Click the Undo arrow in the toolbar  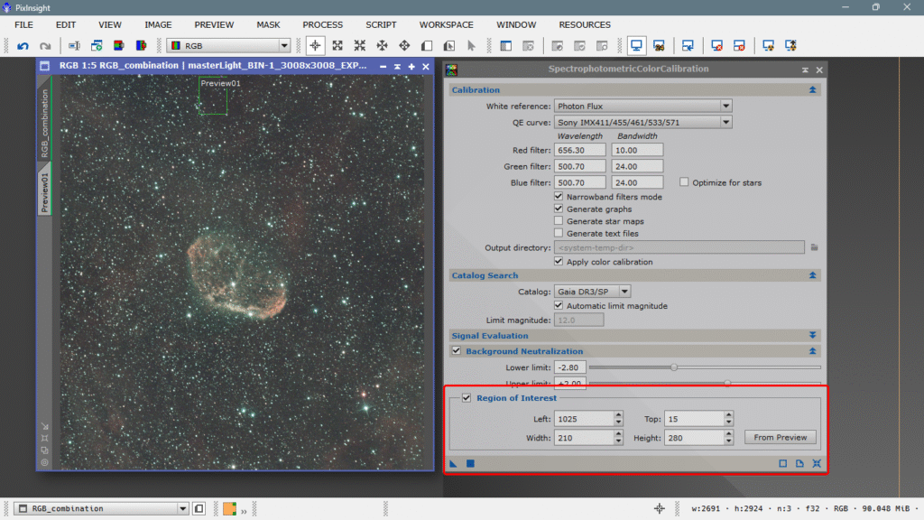[23, 45]
